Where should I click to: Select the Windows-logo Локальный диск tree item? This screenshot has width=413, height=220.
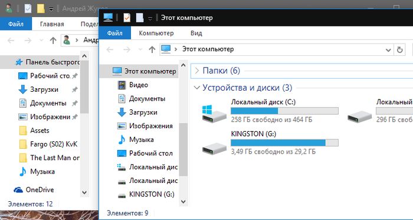point(147,167)
